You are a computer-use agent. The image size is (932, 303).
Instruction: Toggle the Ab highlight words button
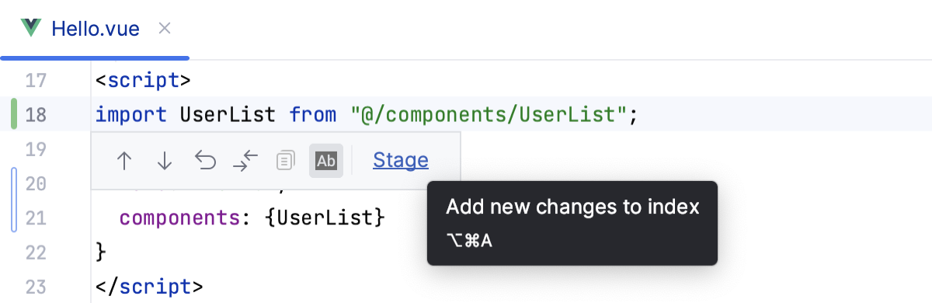pos(326,161)
